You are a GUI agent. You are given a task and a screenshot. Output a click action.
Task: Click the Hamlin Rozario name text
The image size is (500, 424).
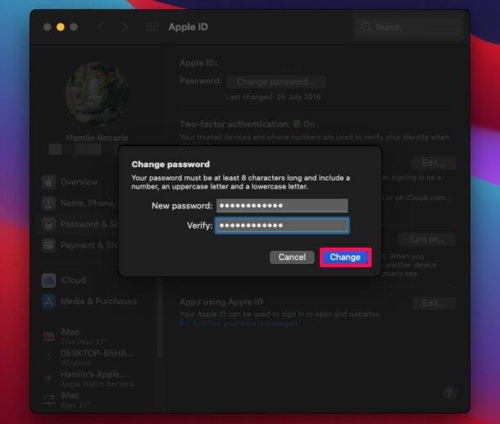98,138
